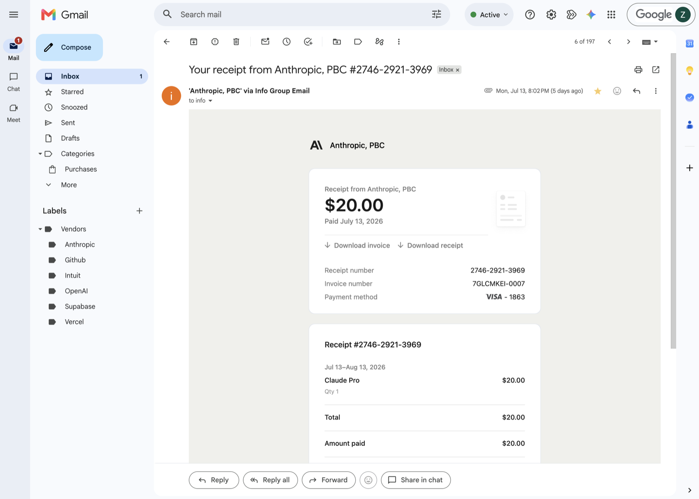The height and width of the screenshot is (499, 699).
Task: Collapse the Categories section
Action: click(x=40, y=154)
